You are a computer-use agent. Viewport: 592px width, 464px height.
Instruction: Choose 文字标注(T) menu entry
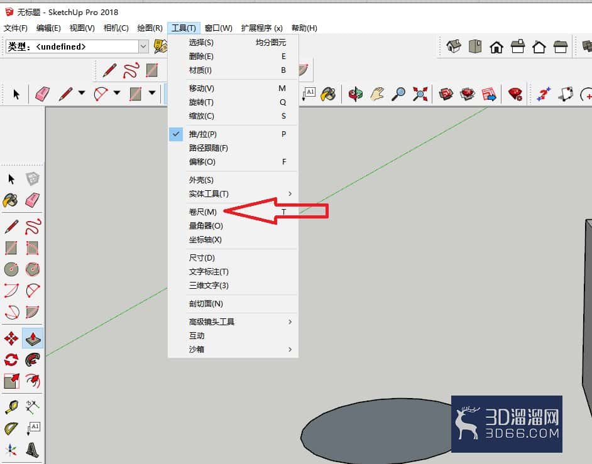[x=233, y=272]
